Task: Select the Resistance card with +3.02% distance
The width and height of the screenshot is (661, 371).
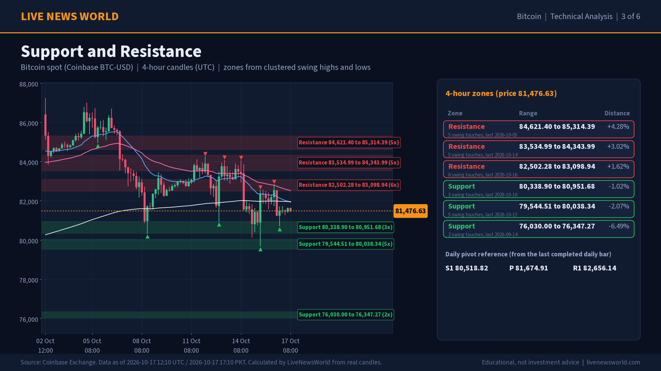Action: (x=538, y=149)
